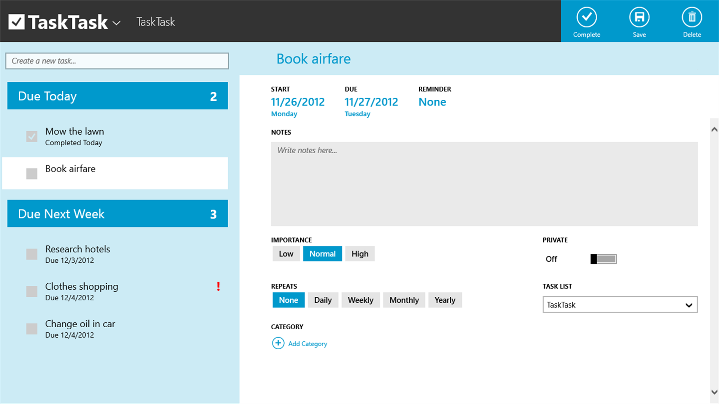This screenshot has width=719, height=404.
Task: Click the TaskTask checkbox logo icon
Action: pyautogui.click(x=16, y=21)
